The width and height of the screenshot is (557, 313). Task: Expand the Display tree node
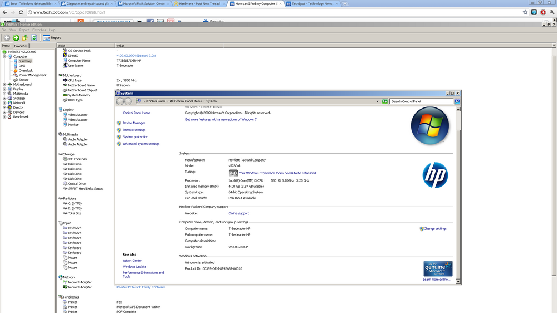click(x=4, y=89)
